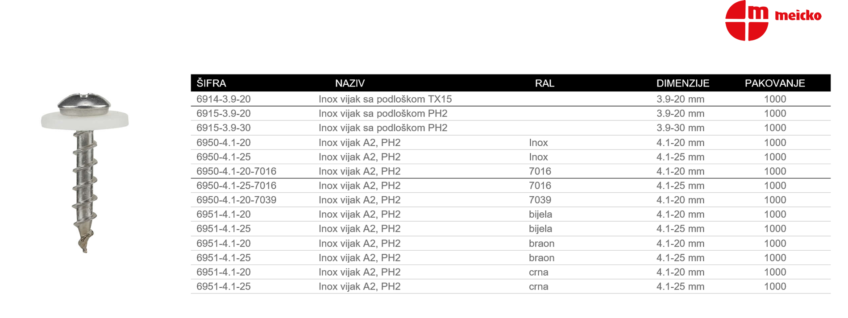The image size is (848, 318).
Task: Select the screw product image
Action: pyautogui.click(x=85, y=173)
